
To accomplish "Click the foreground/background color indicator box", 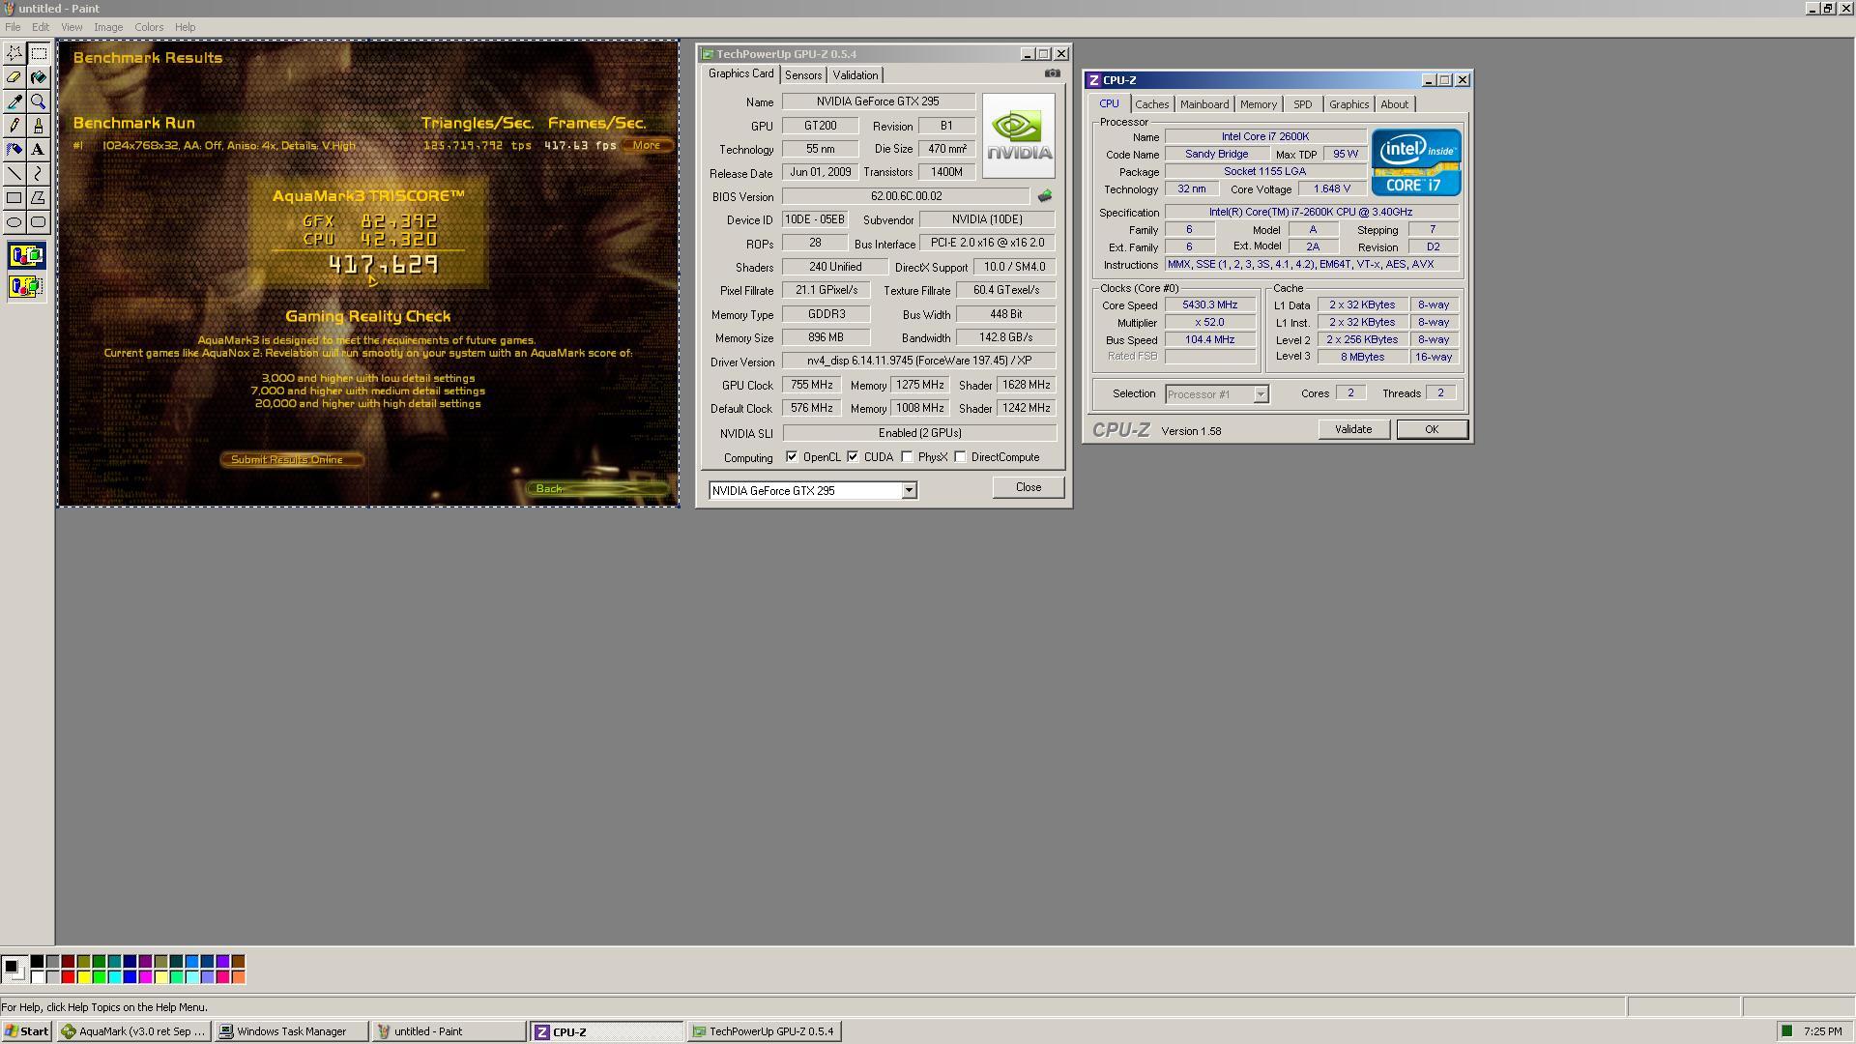I will pos(14,969).
